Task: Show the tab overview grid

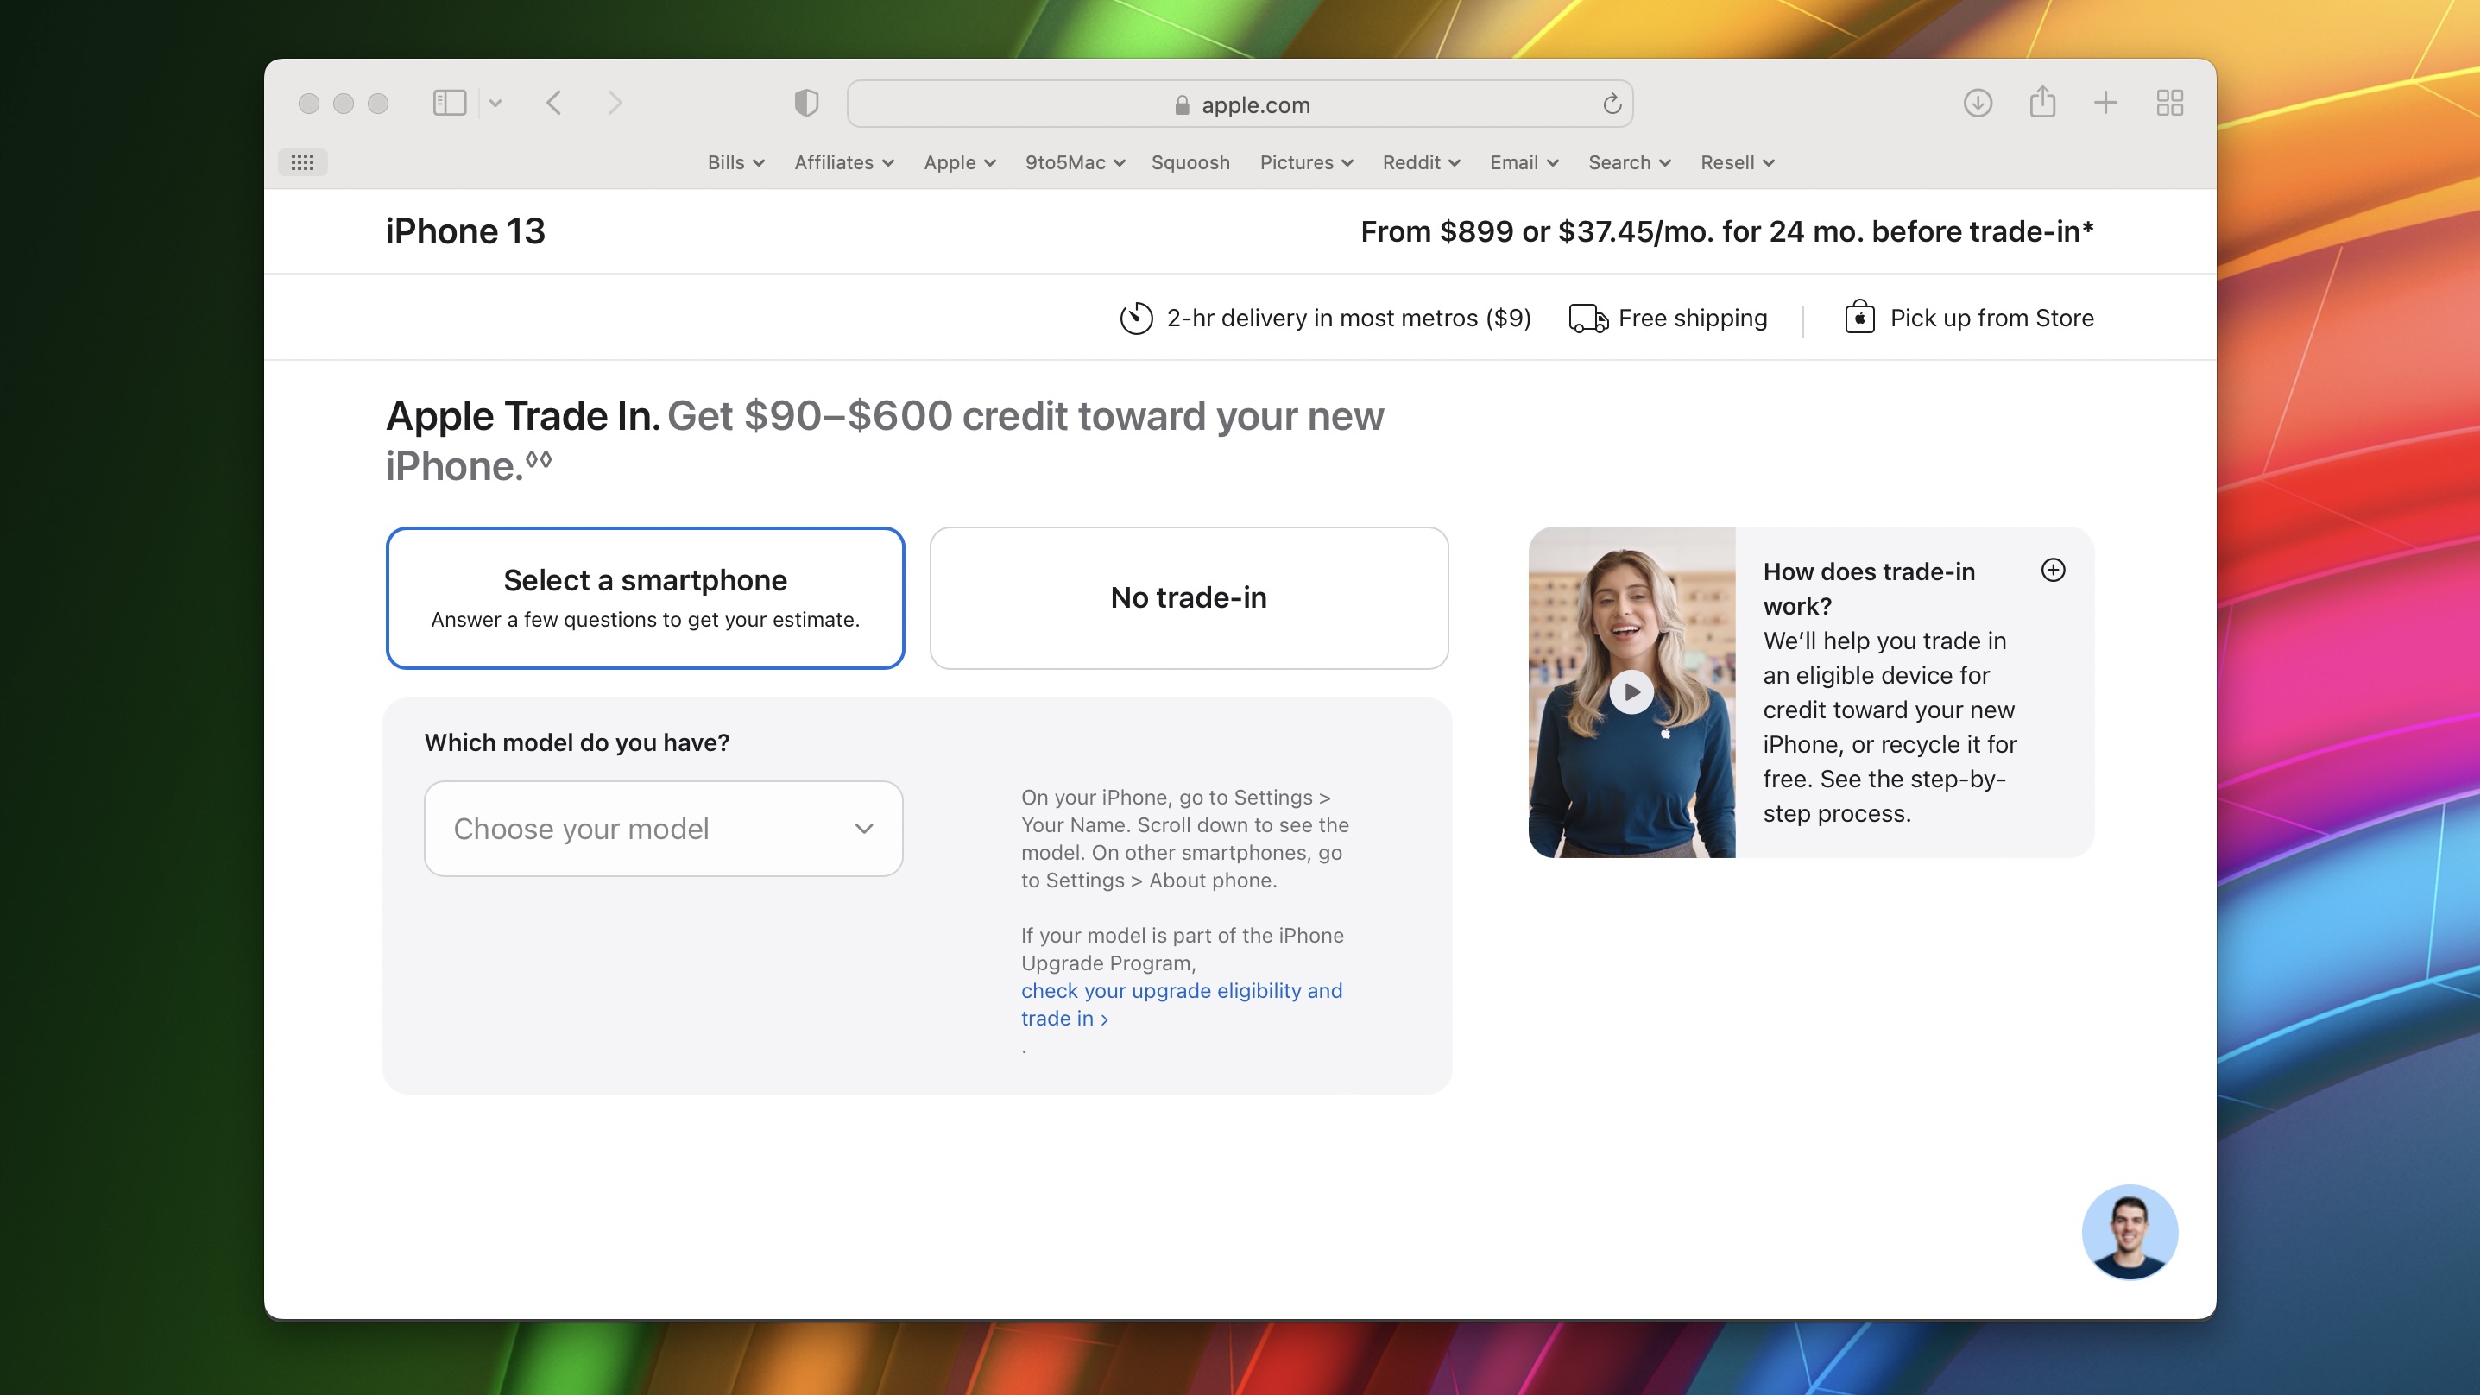Action: [2170, 102]
